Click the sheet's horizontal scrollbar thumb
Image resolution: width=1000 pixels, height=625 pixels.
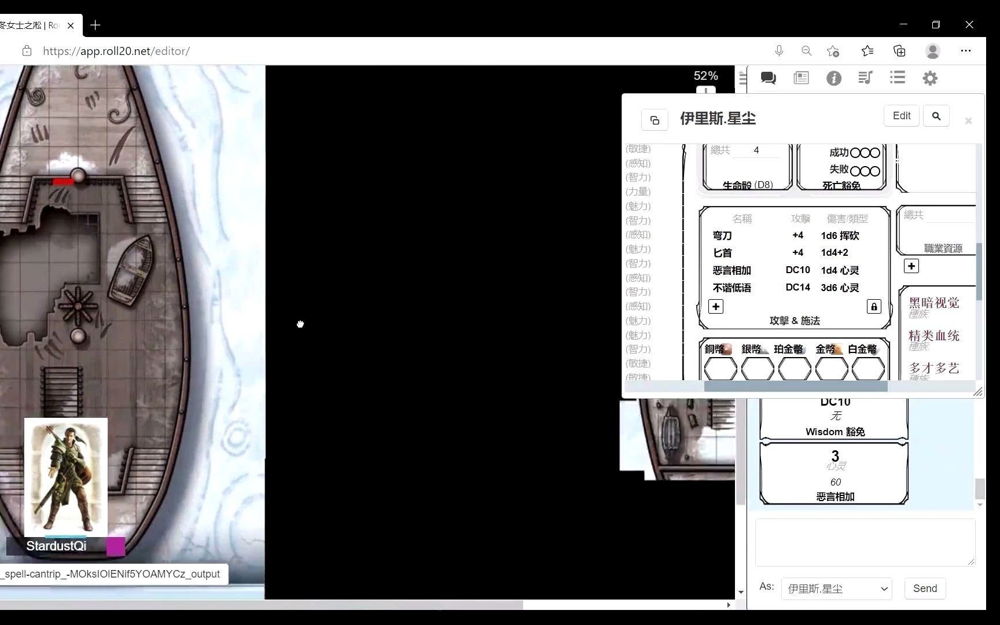tap(796, 387)
